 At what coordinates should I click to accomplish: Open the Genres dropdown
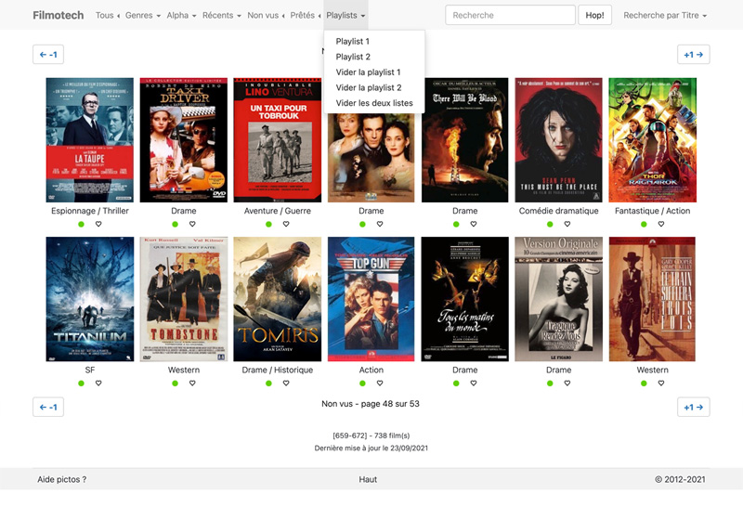(x=143, y=15)
